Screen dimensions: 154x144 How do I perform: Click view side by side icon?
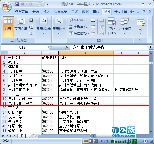click(x=101, y=20)
